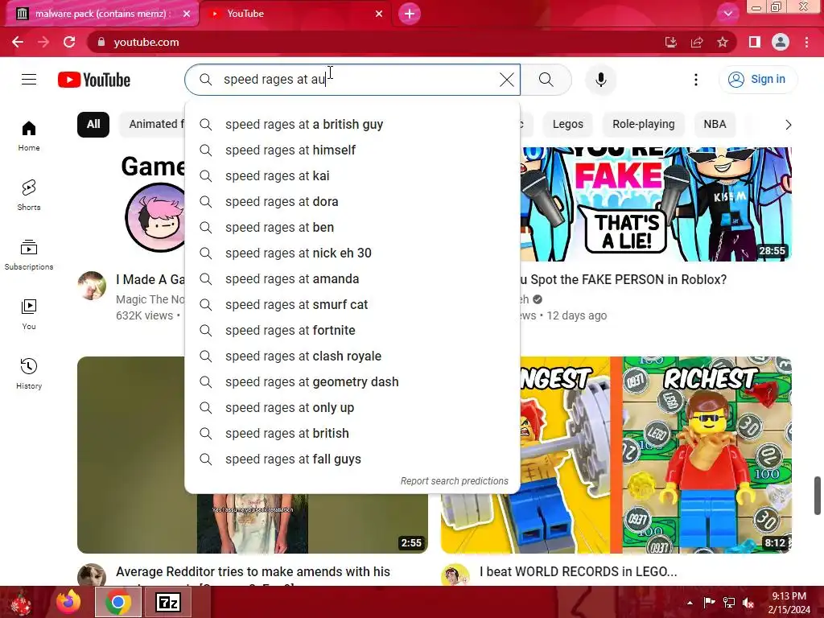This screenshot has width=824, height=618.
Task: Pick suggestion 'speed rages at smurf cat'
Action: pyautogui.click(x=352, y=305)
